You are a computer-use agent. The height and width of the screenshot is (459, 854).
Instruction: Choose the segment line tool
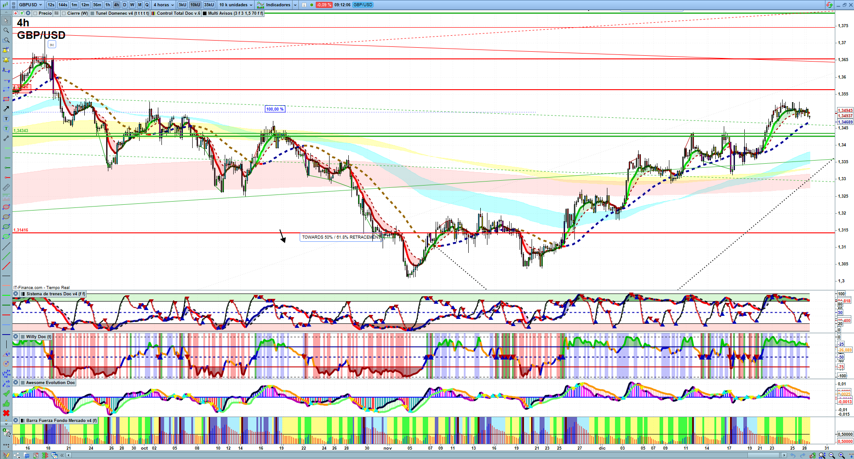pos(6,138)
